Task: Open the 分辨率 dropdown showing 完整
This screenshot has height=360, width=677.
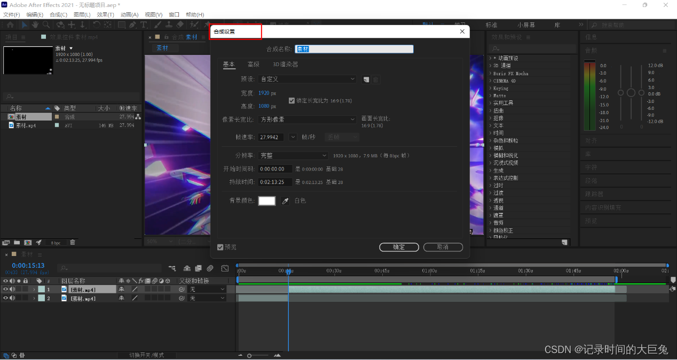Action: point(293,156)
